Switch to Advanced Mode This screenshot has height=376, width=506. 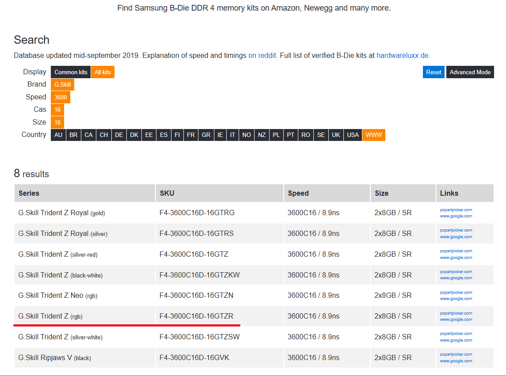(x=470, y=72)
